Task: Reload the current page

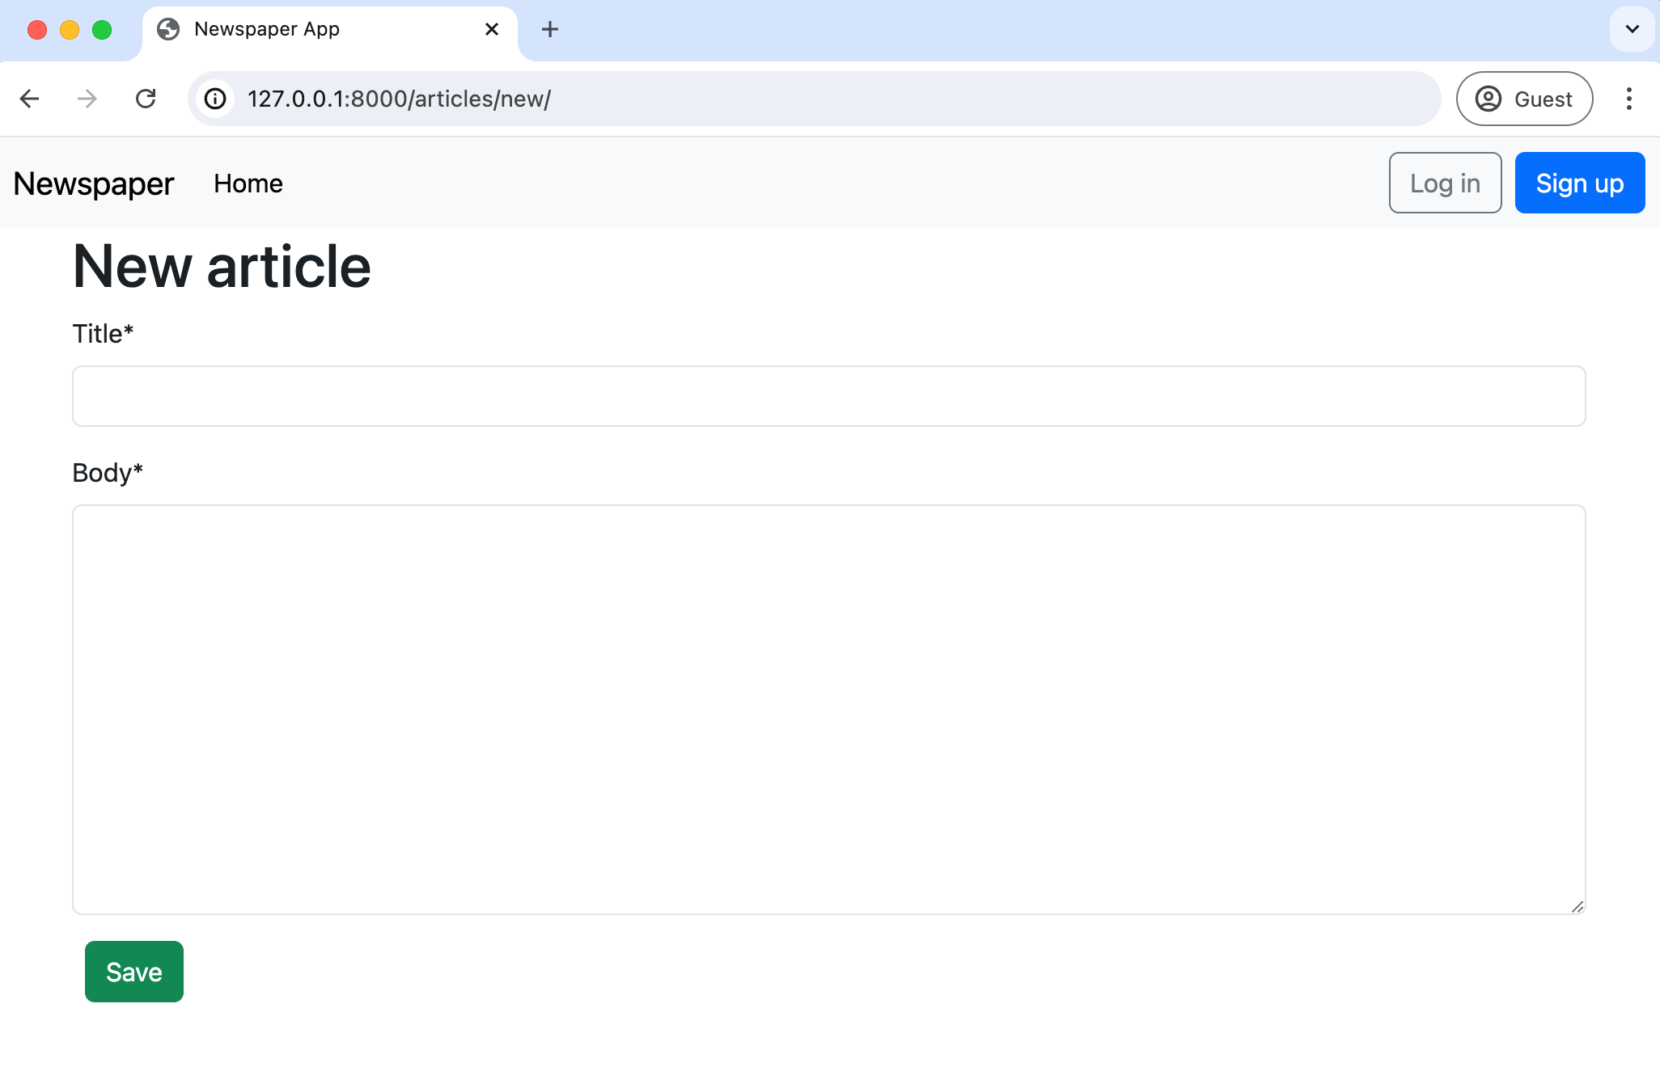Action: (x=146, y=99)
